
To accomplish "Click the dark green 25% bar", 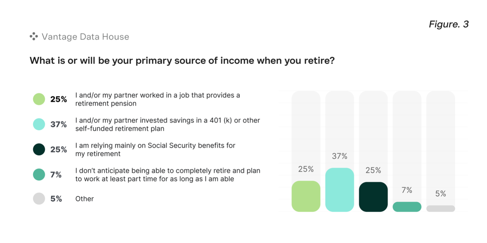I will [x=373, y=197].
